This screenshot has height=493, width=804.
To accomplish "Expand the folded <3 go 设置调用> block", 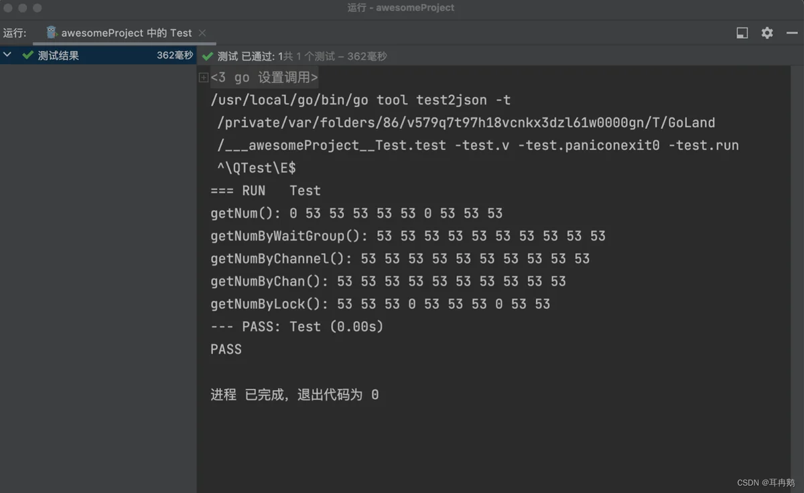I will point(204,78).
